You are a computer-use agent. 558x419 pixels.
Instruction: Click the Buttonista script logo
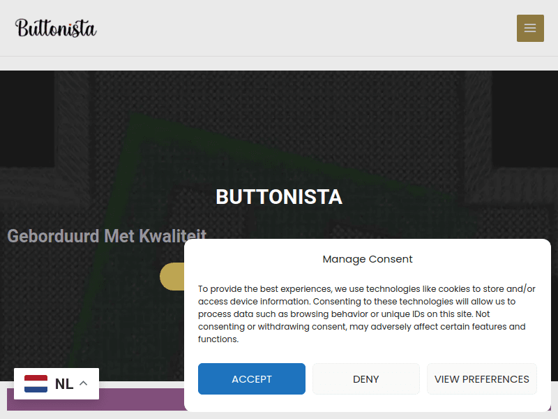pos(56,27)
